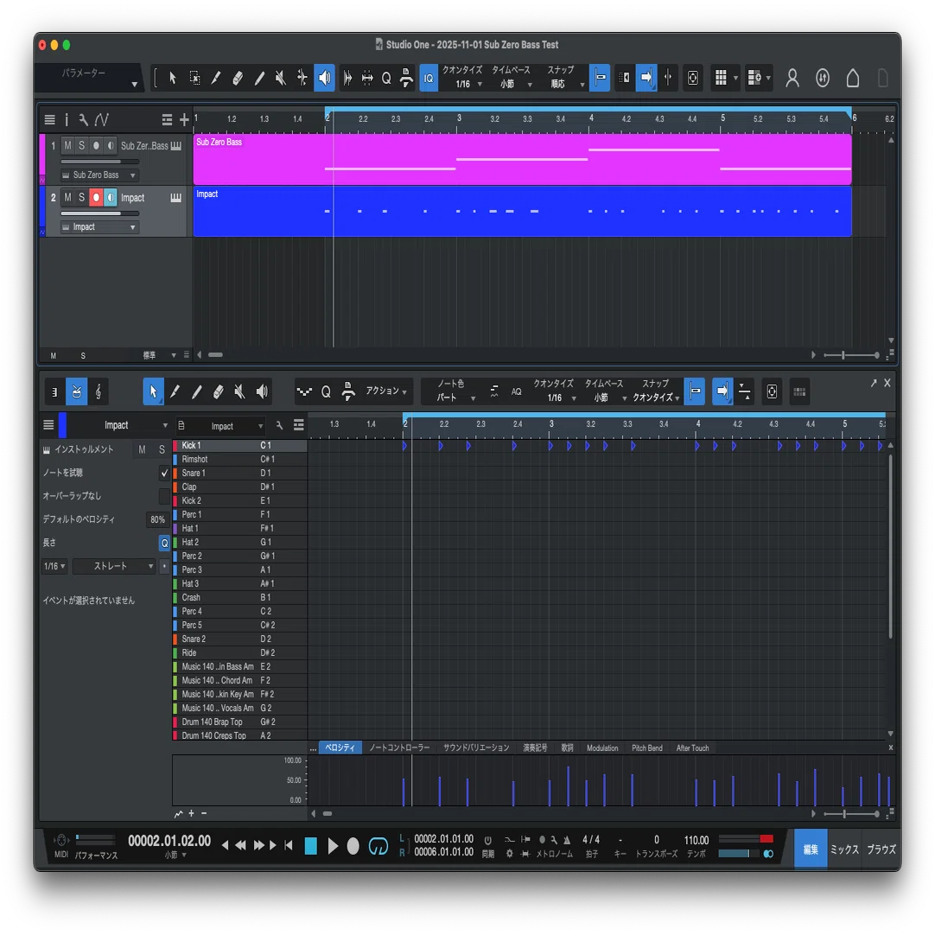The width and height of the screenshot is (935, 935).
Task: Open the home Start page icon
Action: [x=853, y=78]
